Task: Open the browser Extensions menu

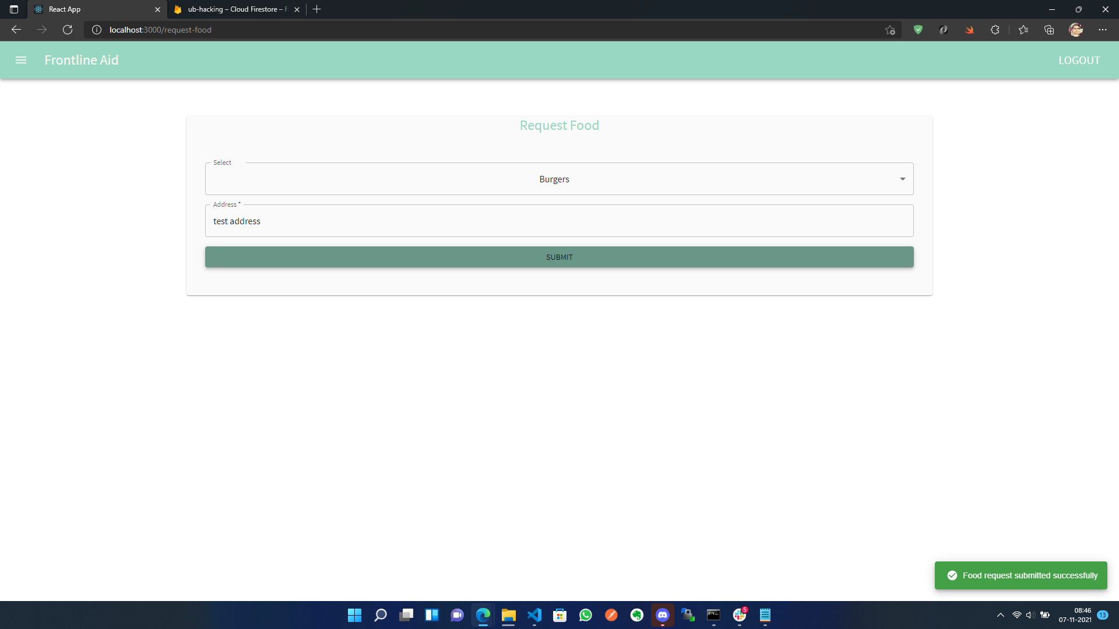Action: coord(995,30)
